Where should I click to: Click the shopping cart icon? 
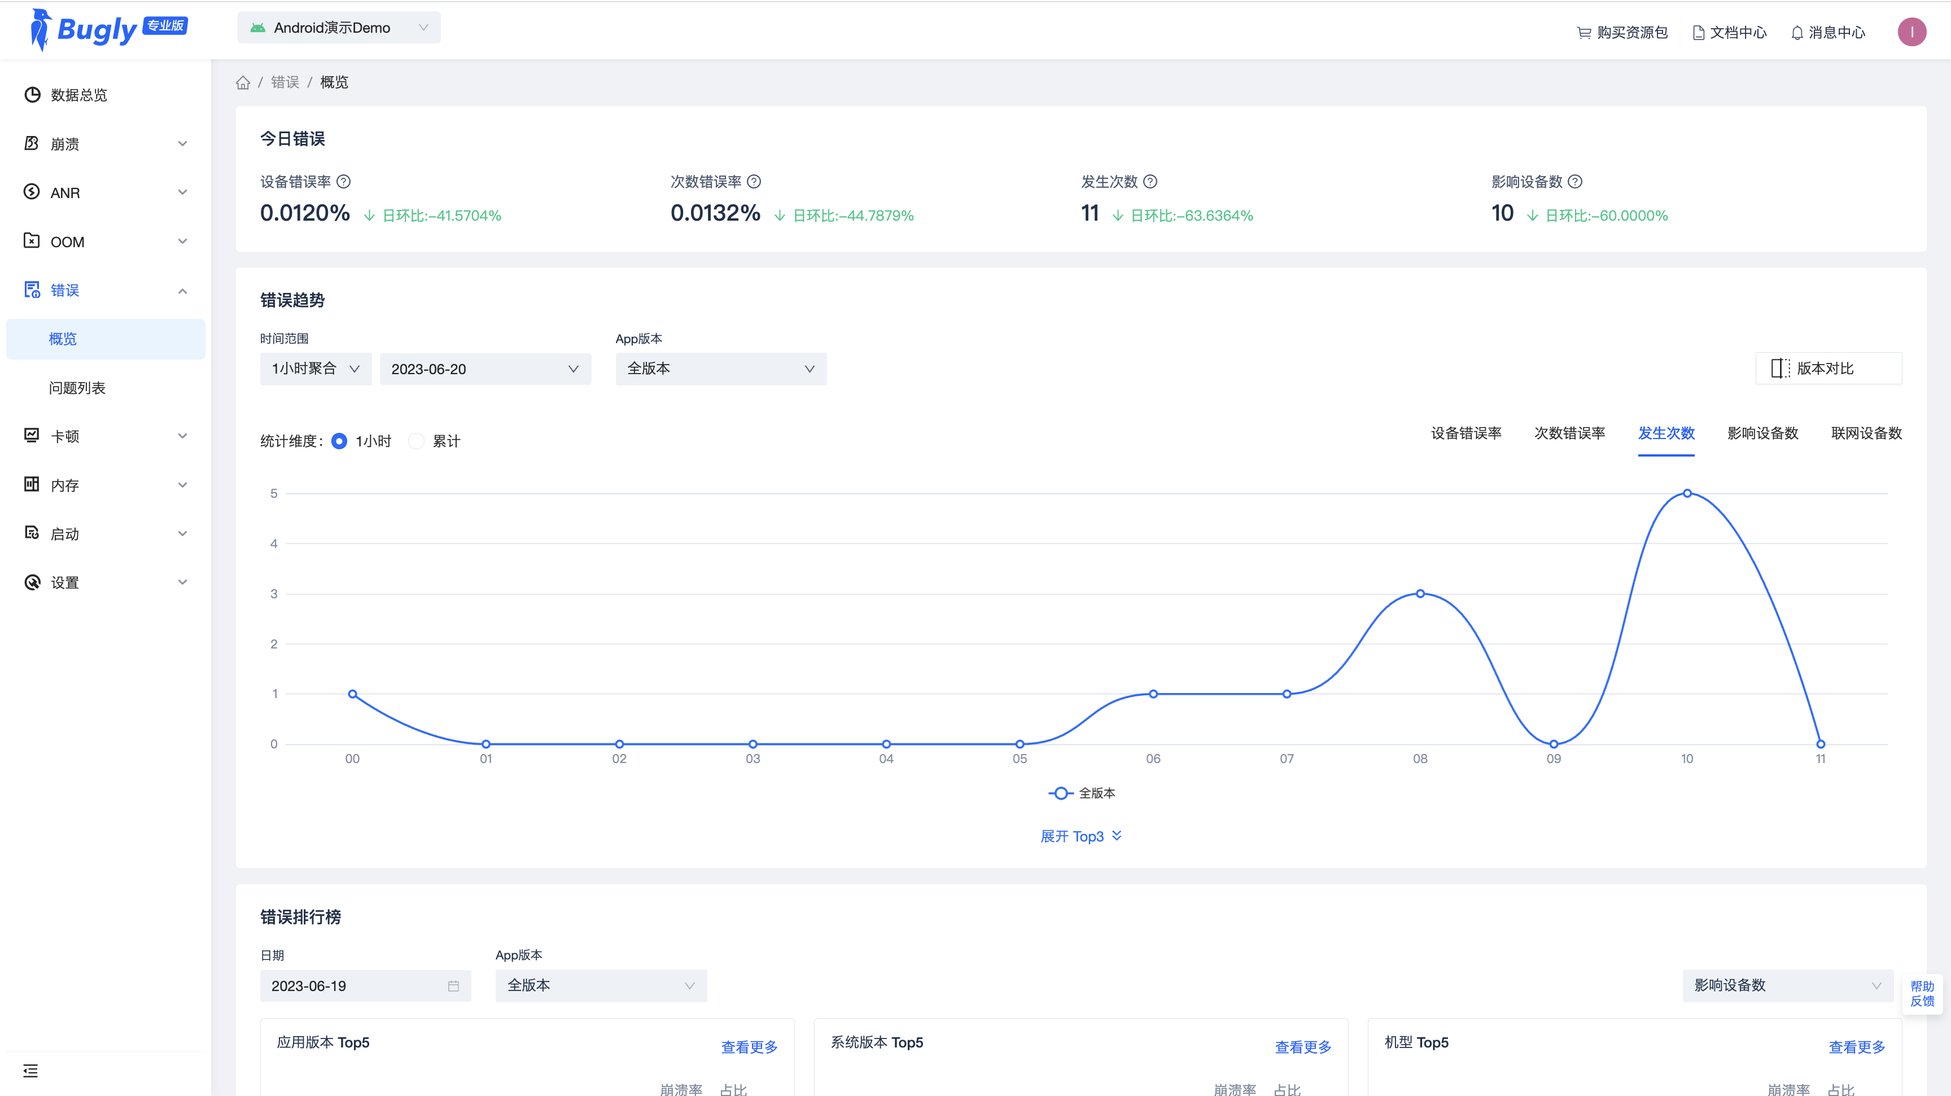pos(1583,33)
